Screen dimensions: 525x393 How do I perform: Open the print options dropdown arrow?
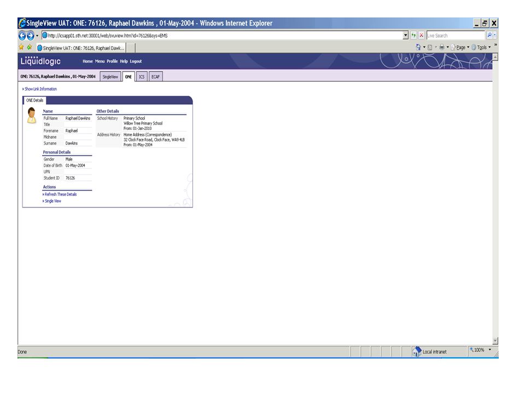448,47
